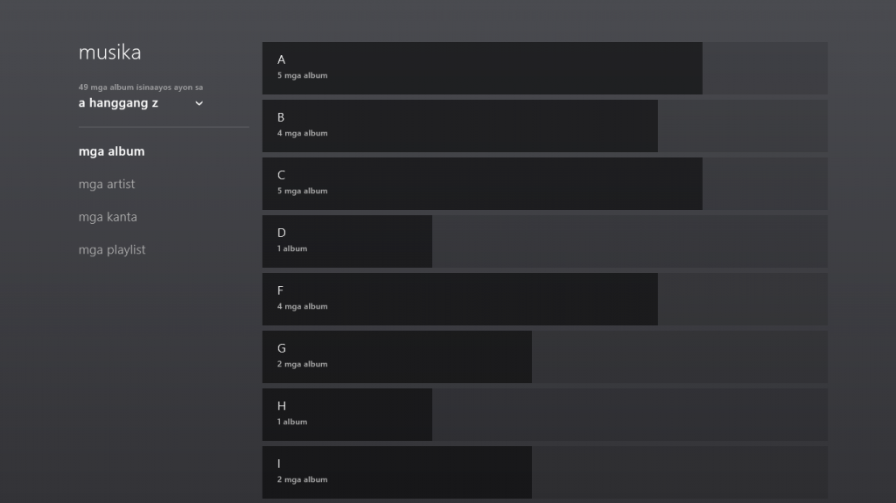Jump to letter A albums group
Viewport: 896px width, 503px height.
point(481,68)
